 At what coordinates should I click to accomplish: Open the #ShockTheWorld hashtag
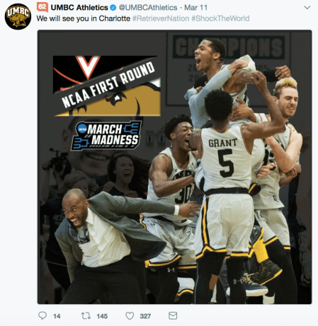pyautogui.click(x=220, y=18)
